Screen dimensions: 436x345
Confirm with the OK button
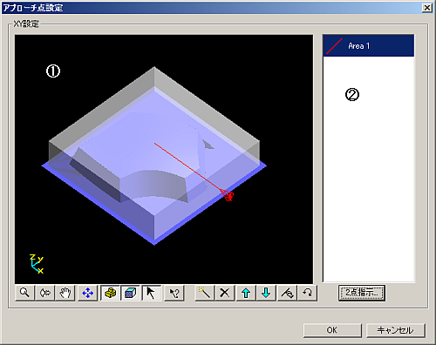point(332,330)
